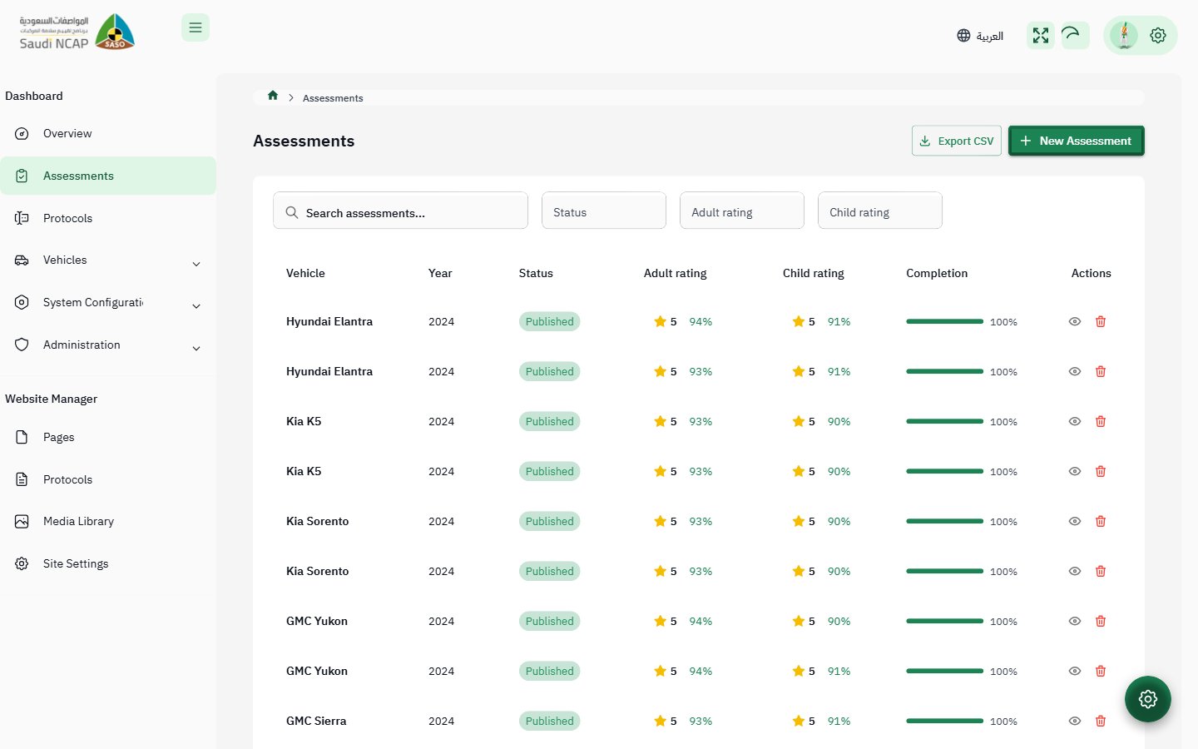Expand the System Configuration chevron
The height and width of the screenshot is (749, 1198).
point(196,306)
